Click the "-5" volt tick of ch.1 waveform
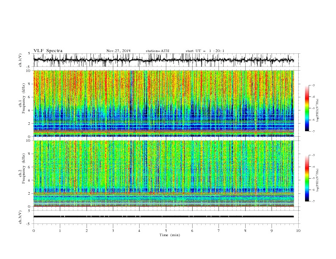The height and width of the screenshot is (259, 336). (x=29, y=67)
